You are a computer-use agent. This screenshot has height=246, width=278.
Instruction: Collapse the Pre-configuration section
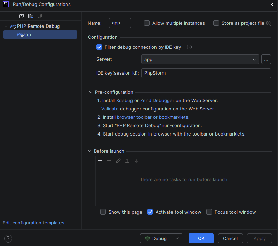point(91,92)
